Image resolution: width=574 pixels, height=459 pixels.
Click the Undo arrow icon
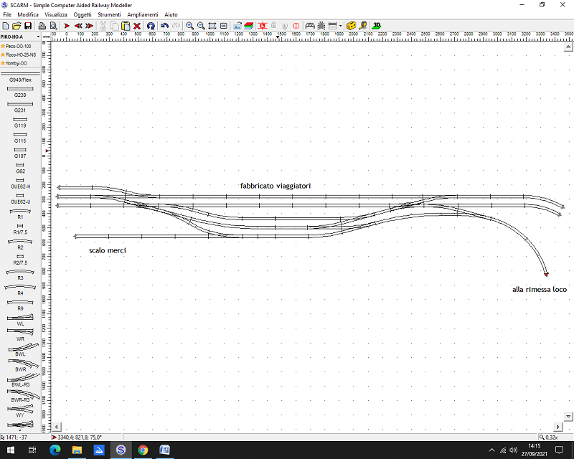pyautogui.click(x=164, y=26)
